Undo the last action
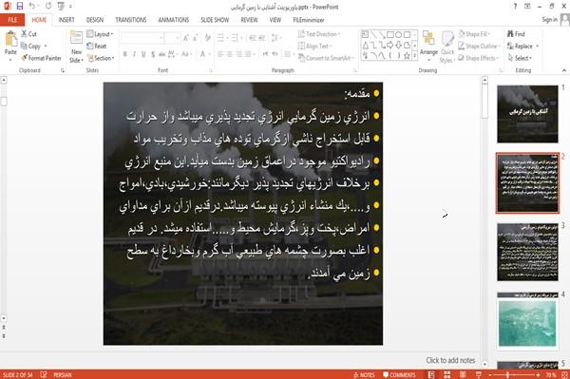Image resolution: width=570 pixels, height=379 pixels. tap(32, 6)
